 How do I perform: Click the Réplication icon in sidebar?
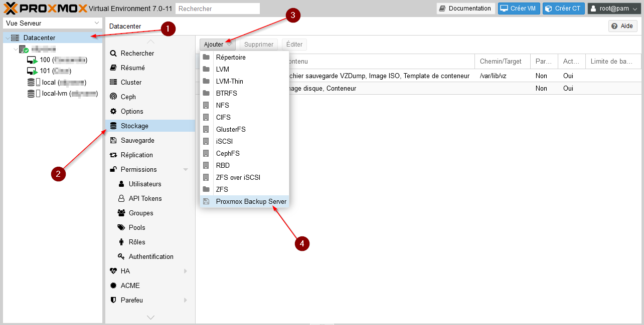pos(113,155)
